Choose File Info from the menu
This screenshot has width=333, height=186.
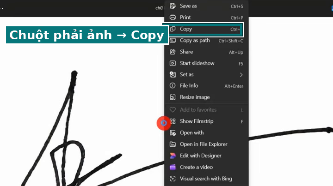click(x=206, y=85)
